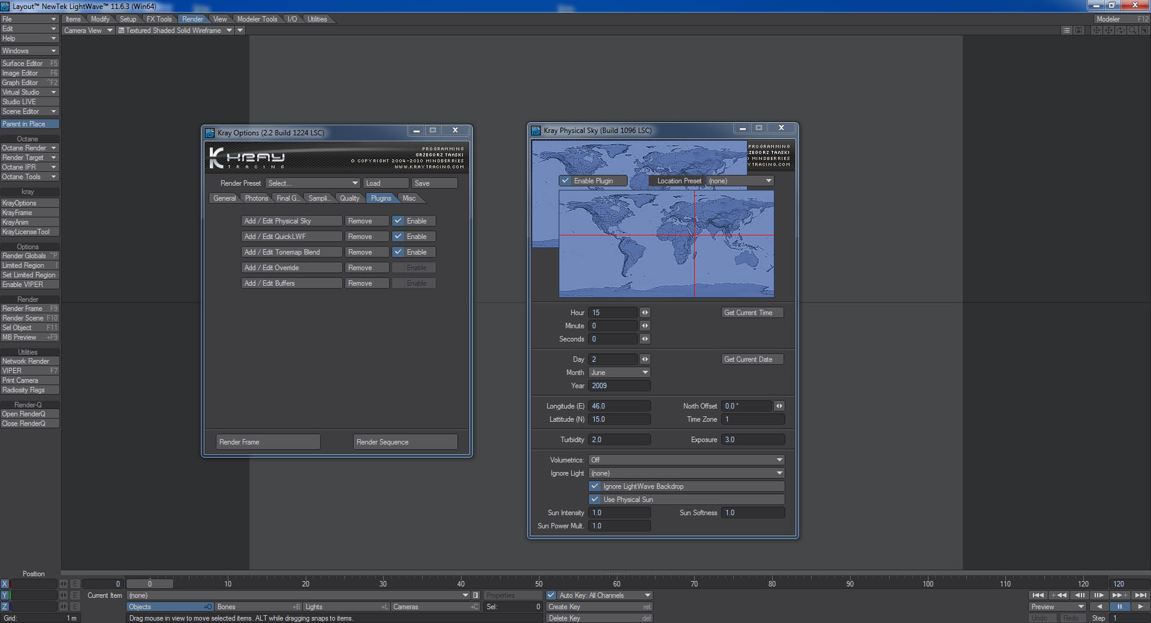Click the viewport zoom magnifier icon
1151x623 pixels.
pyautogui.click(x=1132, y=31)
